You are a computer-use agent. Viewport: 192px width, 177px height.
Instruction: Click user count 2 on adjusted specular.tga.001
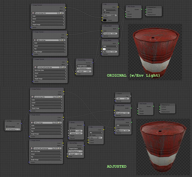coord(55,97)
